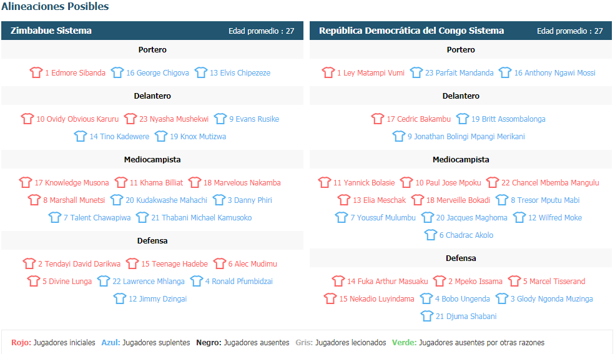
Task: Click Zimbabue Mediocampista section label
Action: (152, 160)
